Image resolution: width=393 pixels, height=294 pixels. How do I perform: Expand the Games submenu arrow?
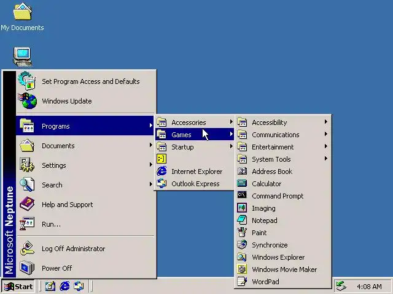point(231,134)
